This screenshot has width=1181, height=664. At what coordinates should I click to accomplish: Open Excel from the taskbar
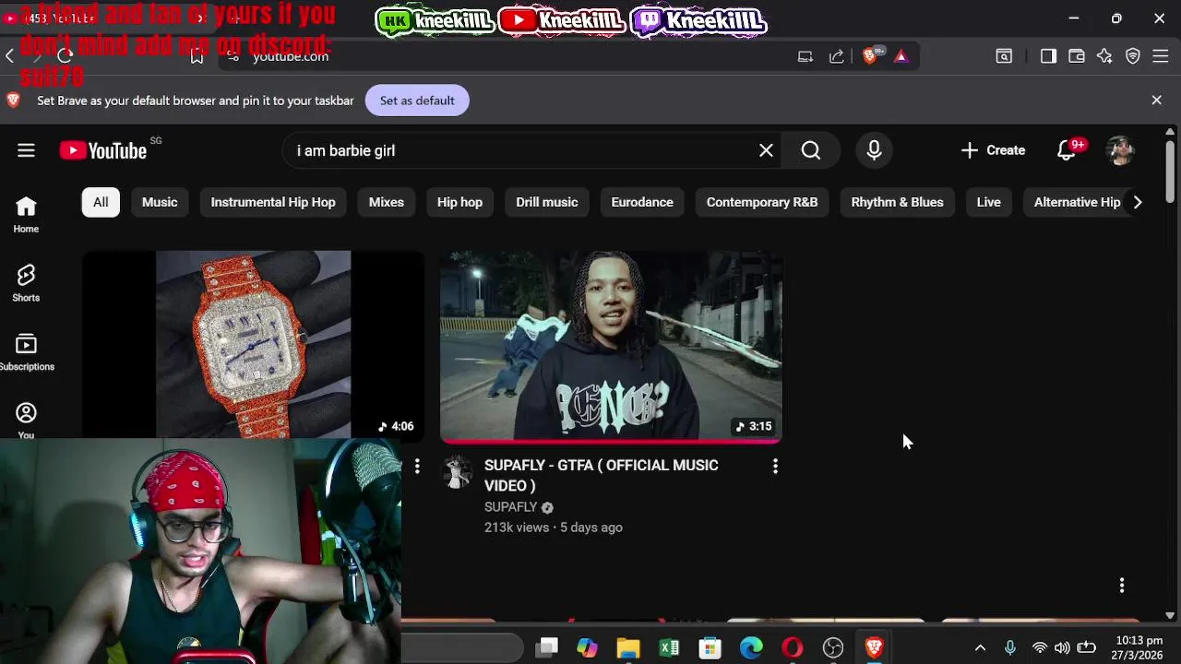click(669, 647)
